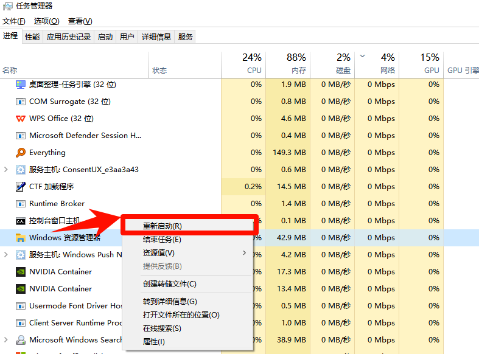Click the 149.3 MB memory value
Image resolution: width=479 pixels, height=354 pixels.
pyautogui.click(x=289, y=152)
